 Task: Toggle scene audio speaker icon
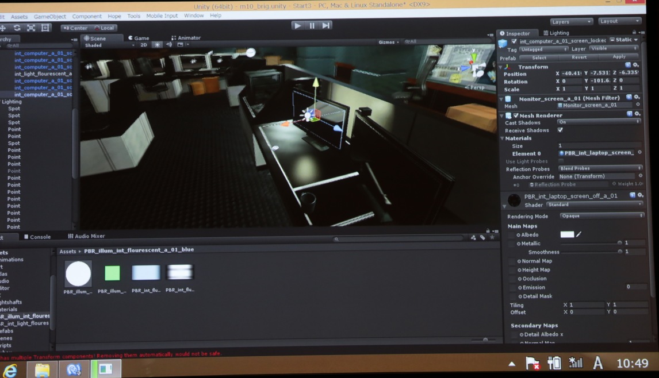click(169, 45)
